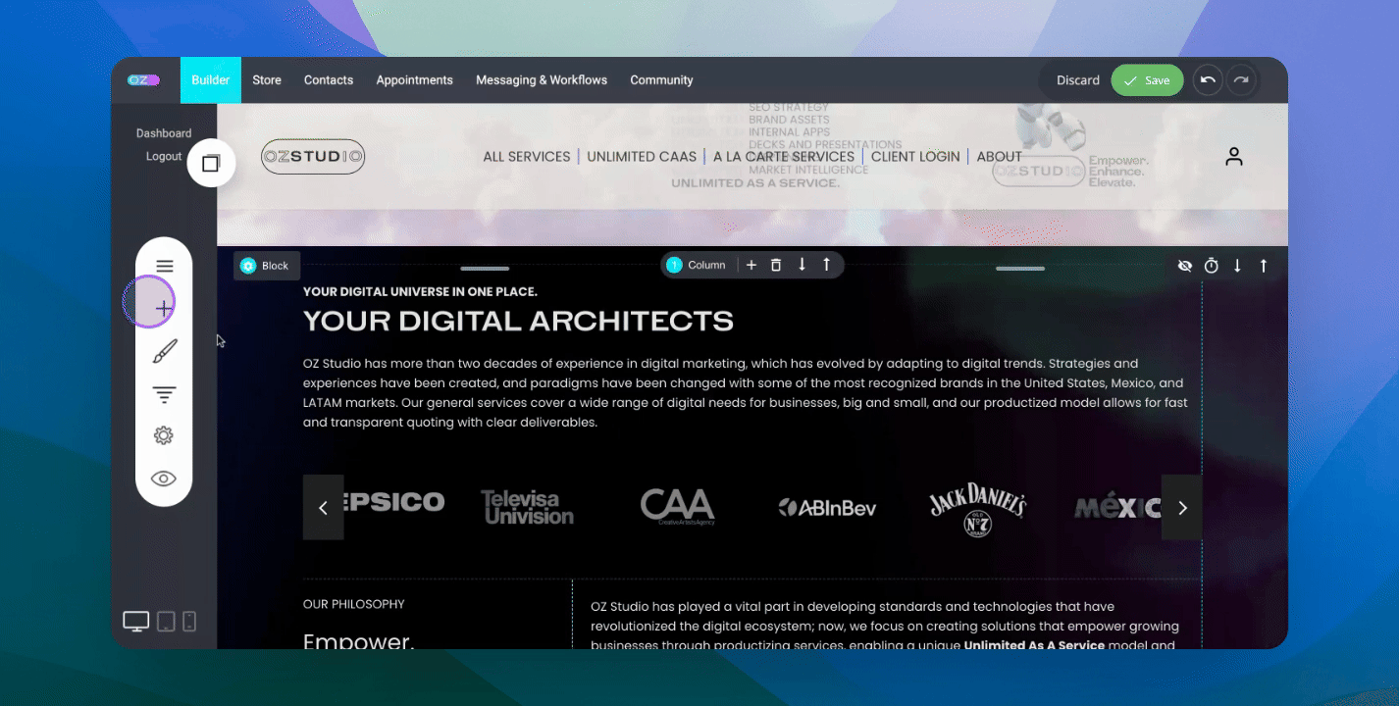The height and width of the screenshot is (706, 1399).
Task: Open CLIENT LOGIN navigation item
Action: pos(915,157)
